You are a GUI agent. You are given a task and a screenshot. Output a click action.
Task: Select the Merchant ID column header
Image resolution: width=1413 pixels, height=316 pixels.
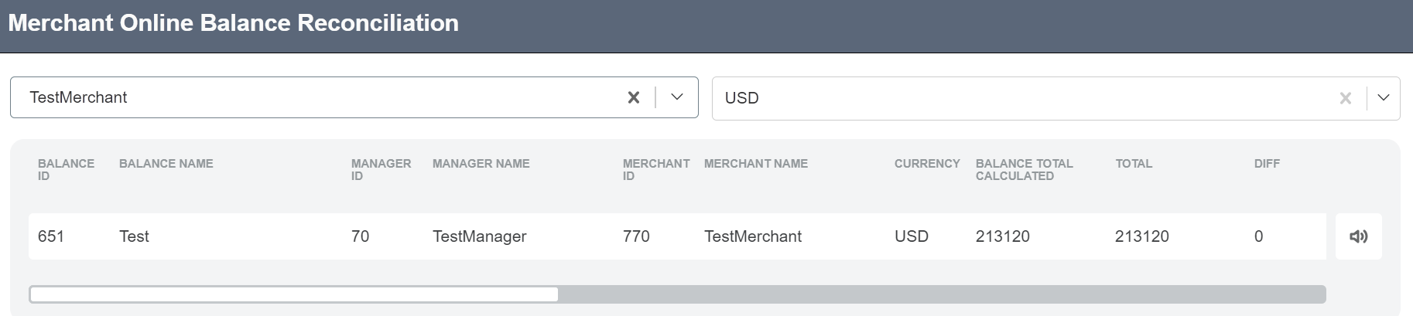[655, 169]
